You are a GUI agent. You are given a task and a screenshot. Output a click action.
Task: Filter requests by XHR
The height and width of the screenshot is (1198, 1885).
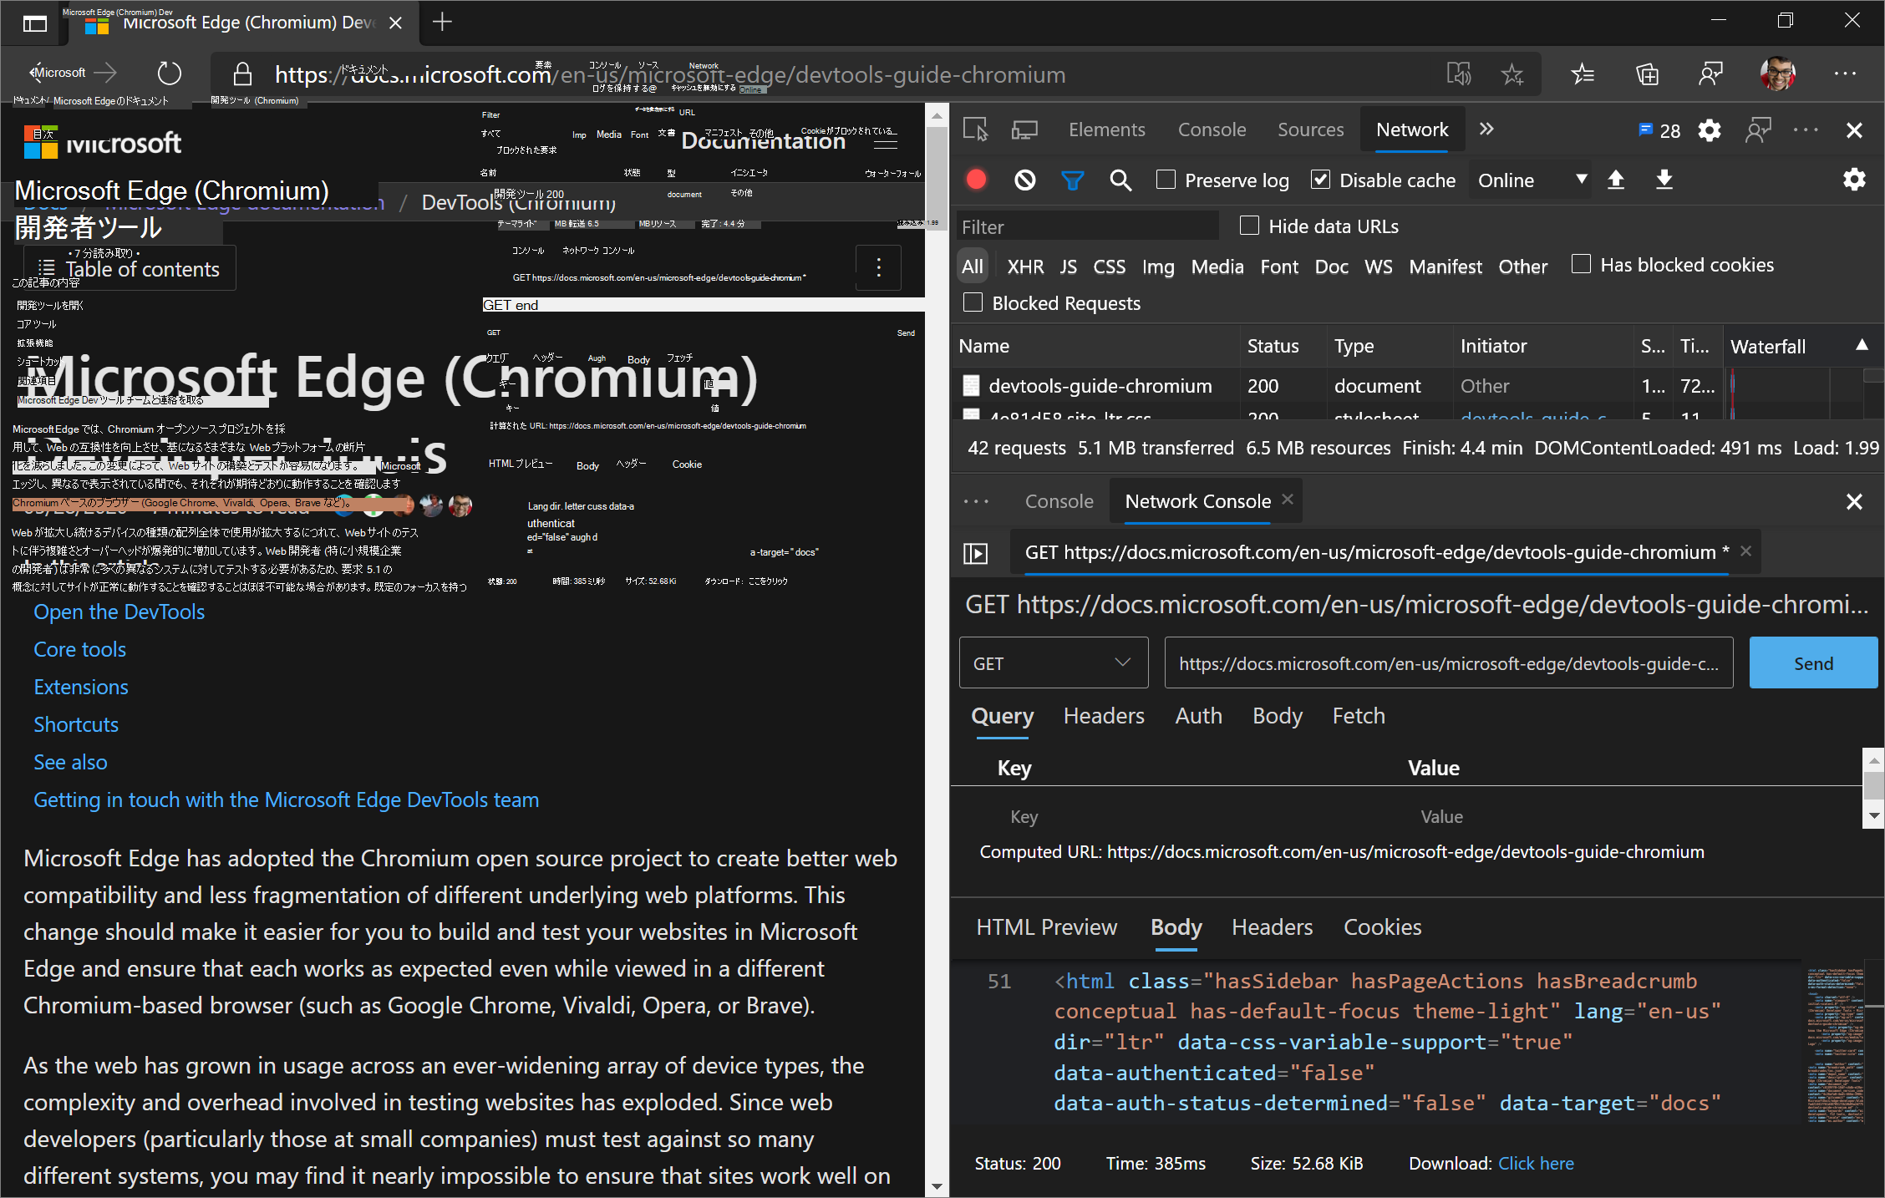point(1025,267)
